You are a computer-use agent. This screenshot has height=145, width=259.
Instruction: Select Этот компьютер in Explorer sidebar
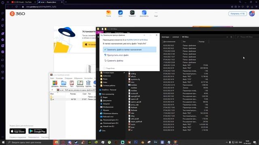pyautogui.click(x=106, y=94)
